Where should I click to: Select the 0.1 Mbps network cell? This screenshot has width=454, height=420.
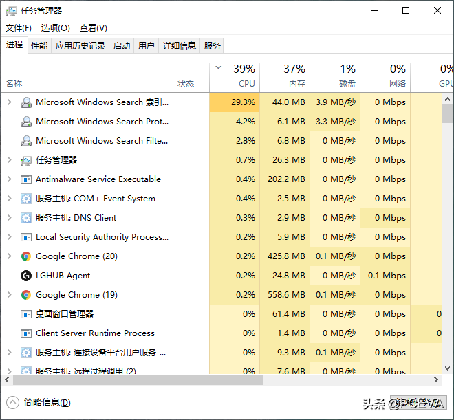[385, 276]
